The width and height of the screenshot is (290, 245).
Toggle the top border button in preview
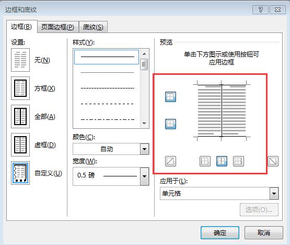(x=170, y=97)
